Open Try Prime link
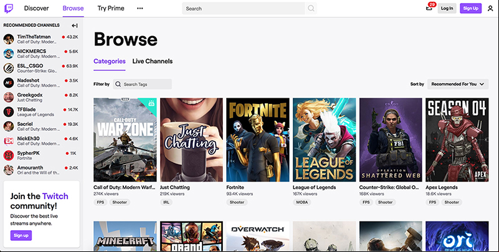The height and width of the screenshot is (252, 499). [111, 8]
